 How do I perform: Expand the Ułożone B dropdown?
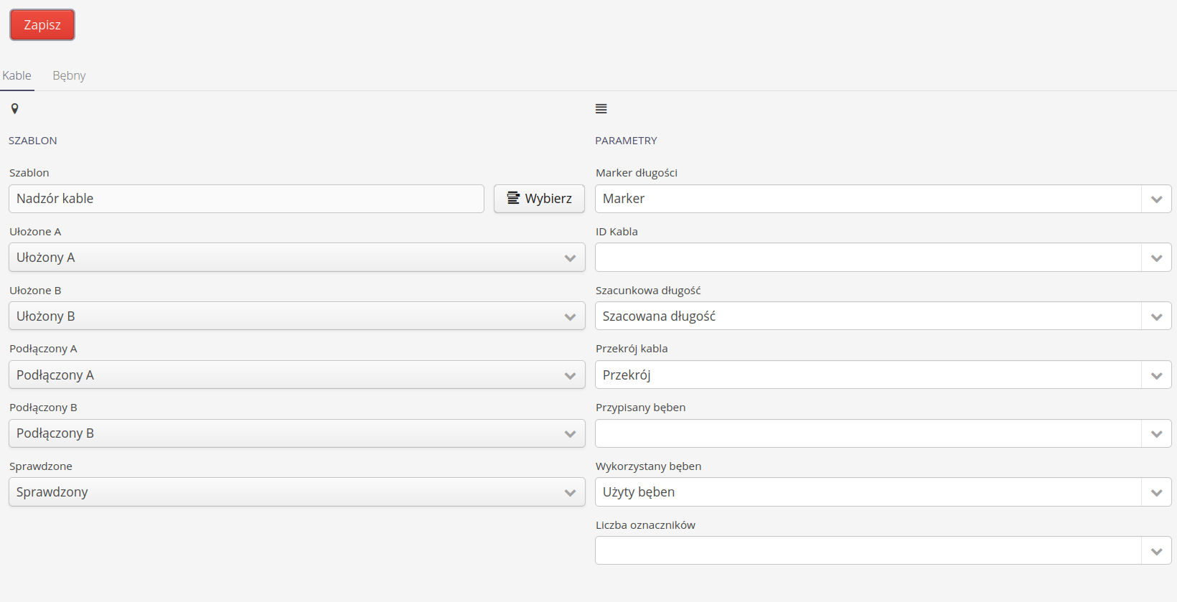(x=296, y=316)
